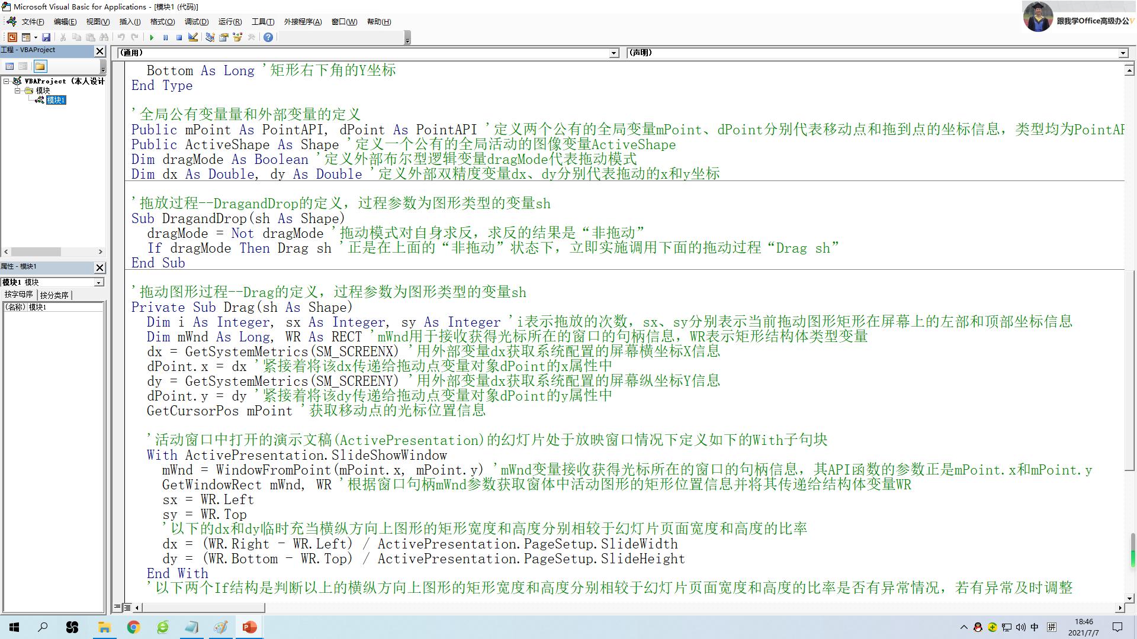Click View Code icon in project panel
Screen dimensions: 1137x639
(9, 66)
